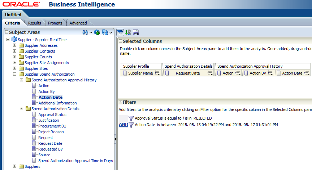This screenshot has height=170, width=312.
Task: Select the Approval Status column in tree
Action: click(52, 115)
